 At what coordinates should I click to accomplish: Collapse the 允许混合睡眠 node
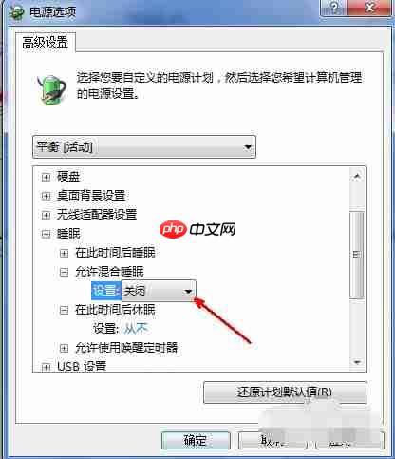coord(64,272)
